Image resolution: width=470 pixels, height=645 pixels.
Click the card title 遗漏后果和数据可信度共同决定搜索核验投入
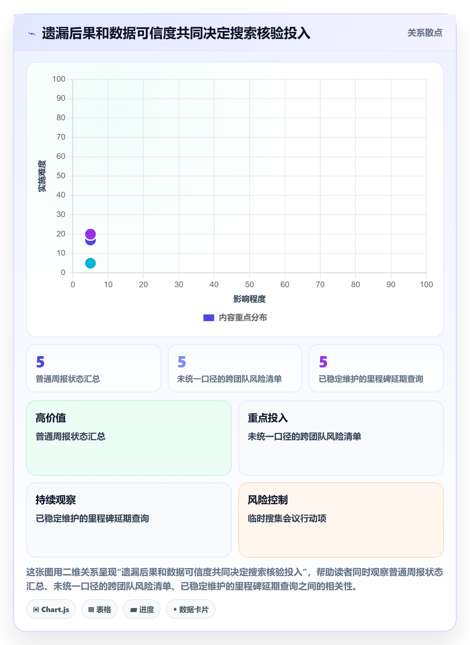coord(176,33)
